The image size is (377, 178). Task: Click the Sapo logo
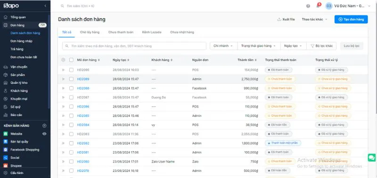[11, 6]
